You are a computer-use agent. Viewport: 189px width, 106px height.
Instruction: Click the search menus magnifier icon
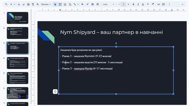click(x=6, y=4)
